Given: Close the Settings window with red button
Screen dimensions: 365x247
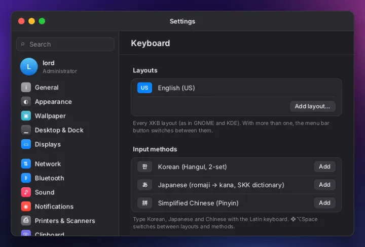Looking at the screenshot, I should tap(21, 21).
